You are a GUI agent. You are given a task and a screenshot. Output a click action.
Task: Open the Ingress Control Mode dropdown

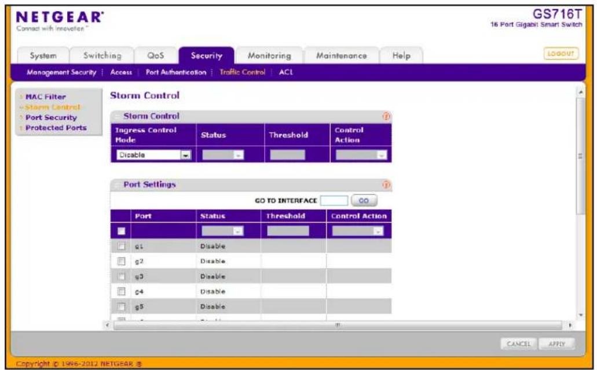[153, 155]
